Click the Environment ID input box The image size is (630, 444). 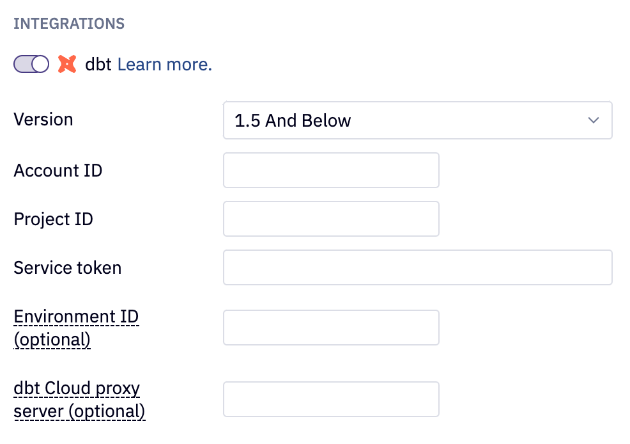(331, 327)
